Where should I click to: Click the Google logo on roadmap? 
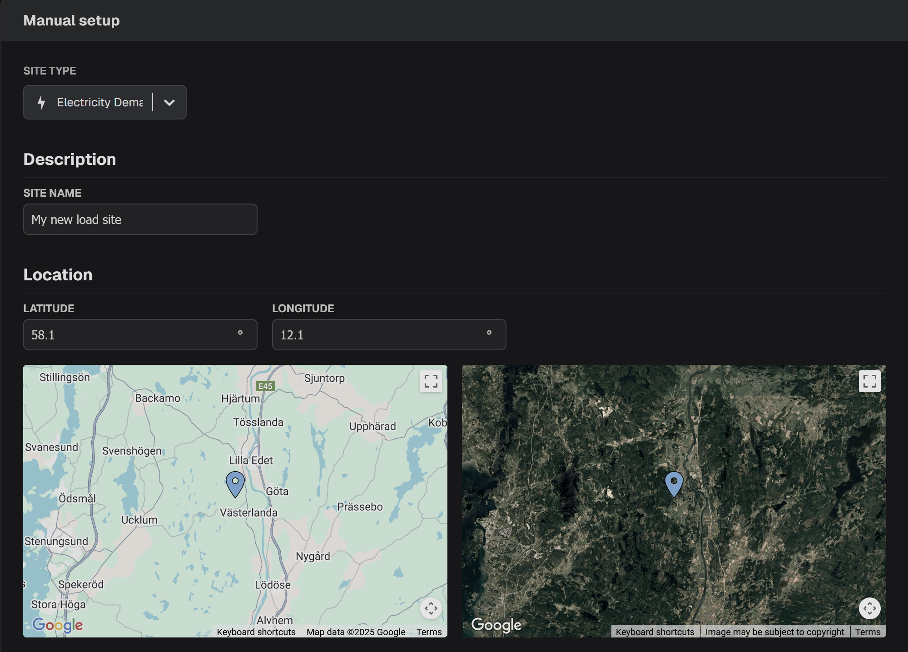(58, 625)
